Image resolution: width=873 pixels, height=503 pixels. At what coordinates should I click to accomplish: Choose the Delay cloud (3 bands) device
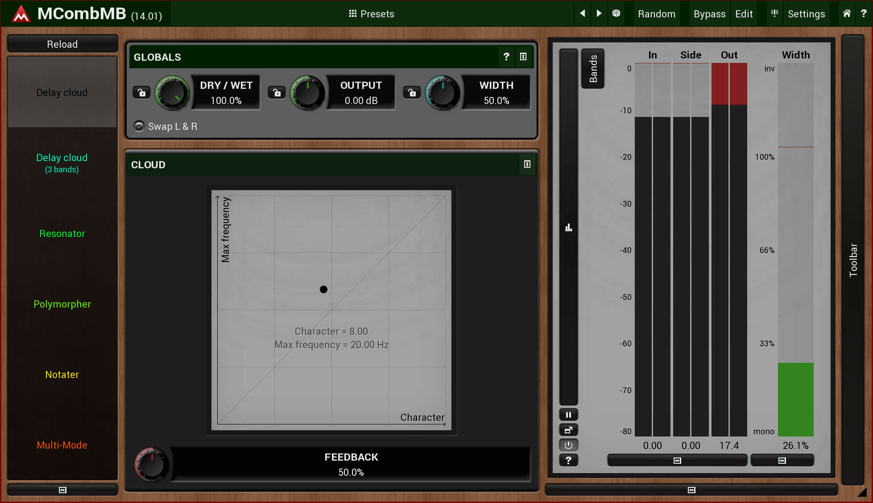click(62, 163)
